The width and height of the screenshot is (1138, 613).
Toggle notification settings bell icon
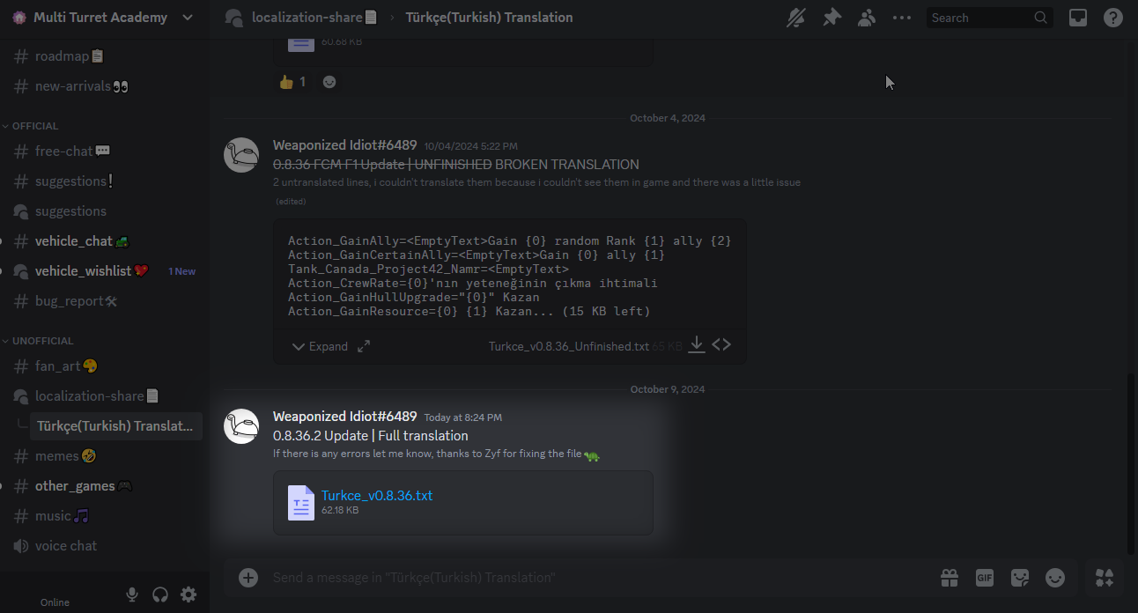(796, 18)
